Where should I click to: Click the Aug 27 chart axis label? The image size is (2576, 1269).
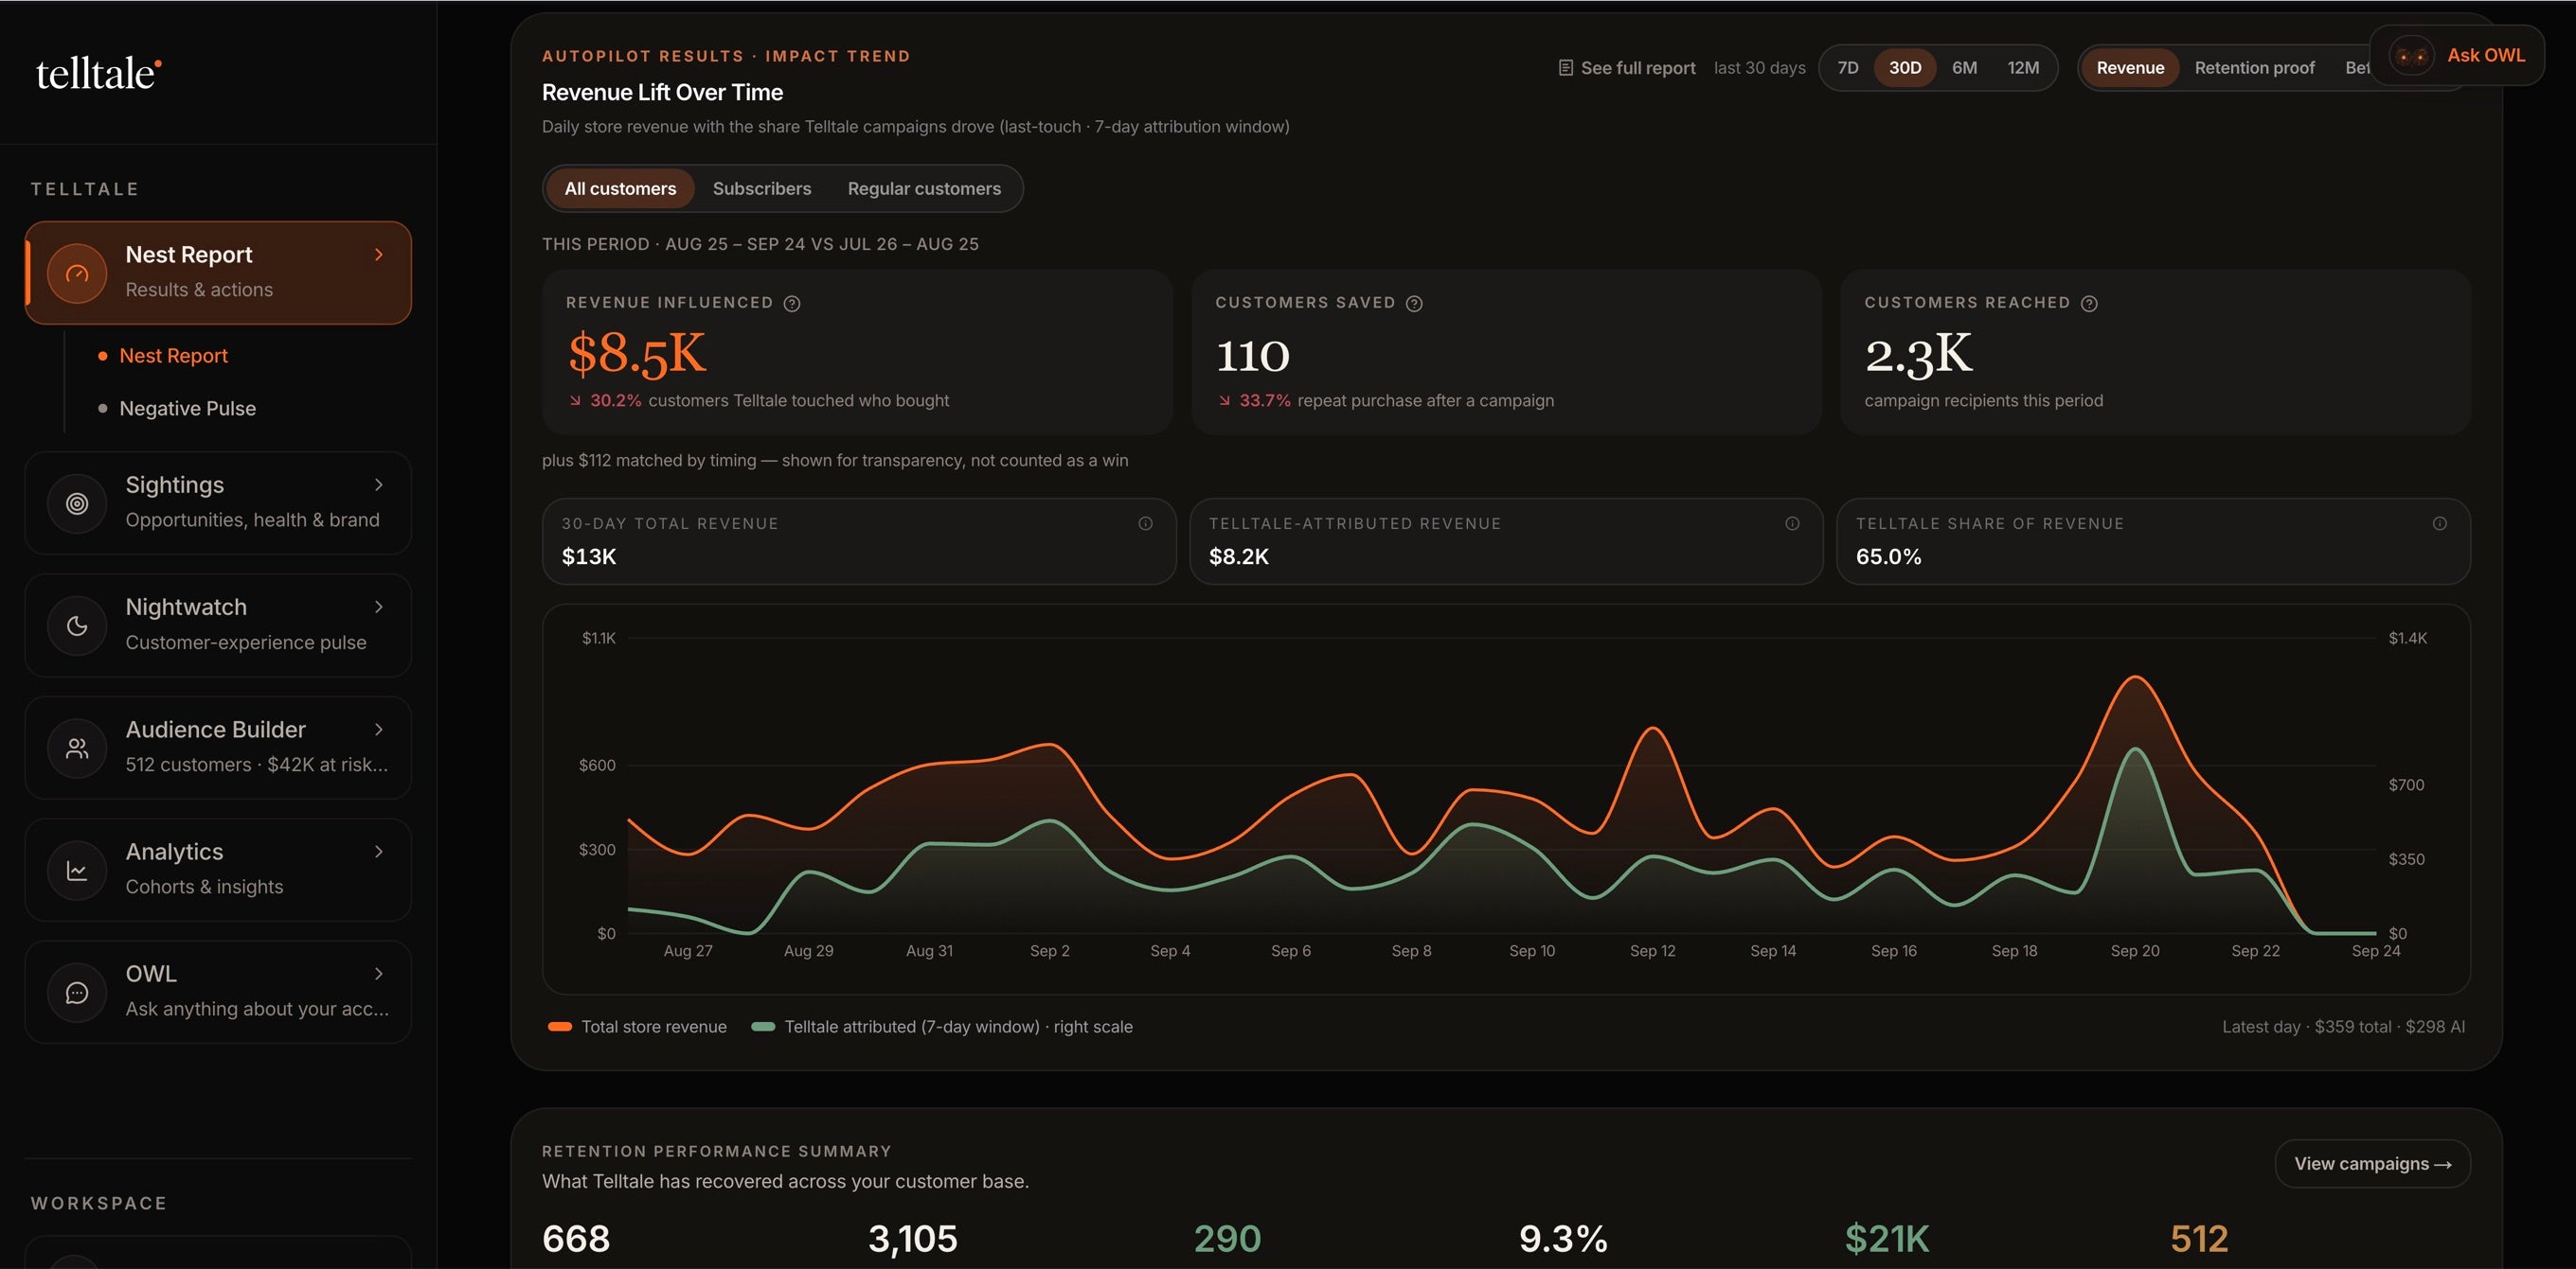[x=688, y=951]
